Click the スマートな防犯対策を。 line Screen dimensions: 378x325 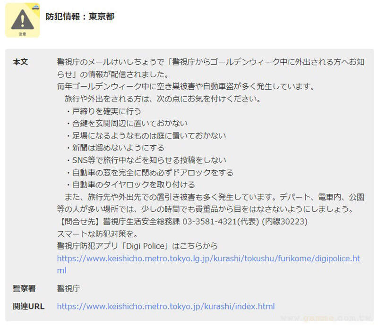click(97, 234)
